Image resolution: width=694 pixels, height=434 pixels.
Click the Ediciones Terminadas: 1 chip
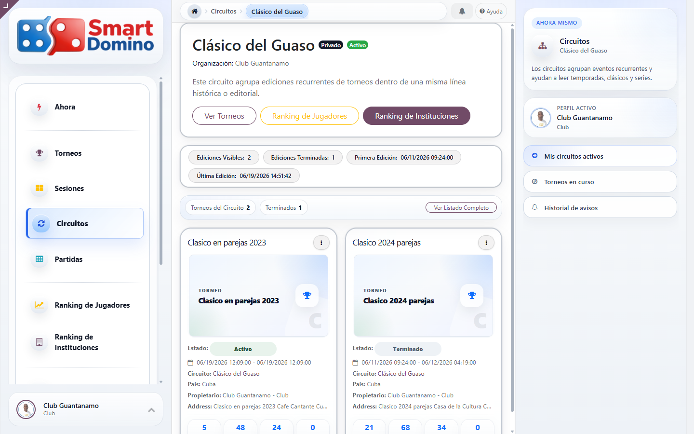coord(303,158)
